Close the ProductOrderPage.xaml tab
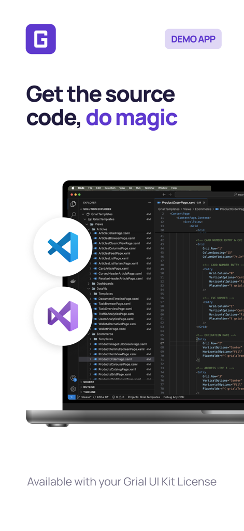244x531 pixels. pyautogui.click(x=204, y=203)
